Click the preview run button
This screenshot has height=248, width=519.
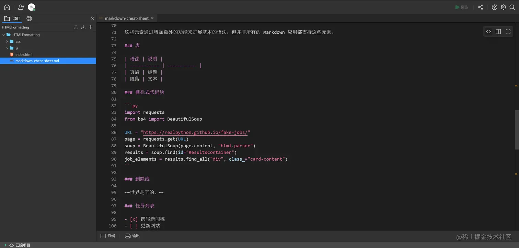tap(462, 7)
